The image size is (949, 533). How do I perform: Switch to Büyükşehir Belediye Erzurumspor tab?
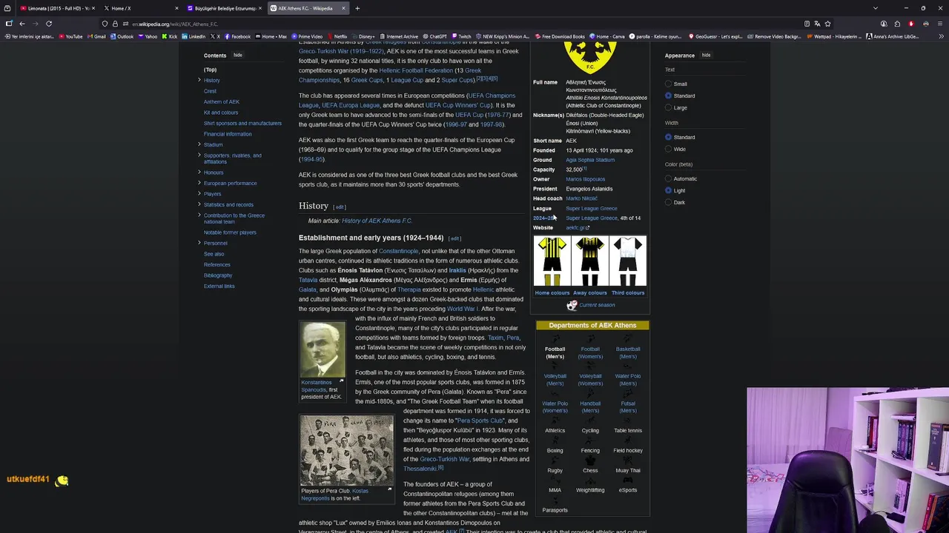pos(225,8)
